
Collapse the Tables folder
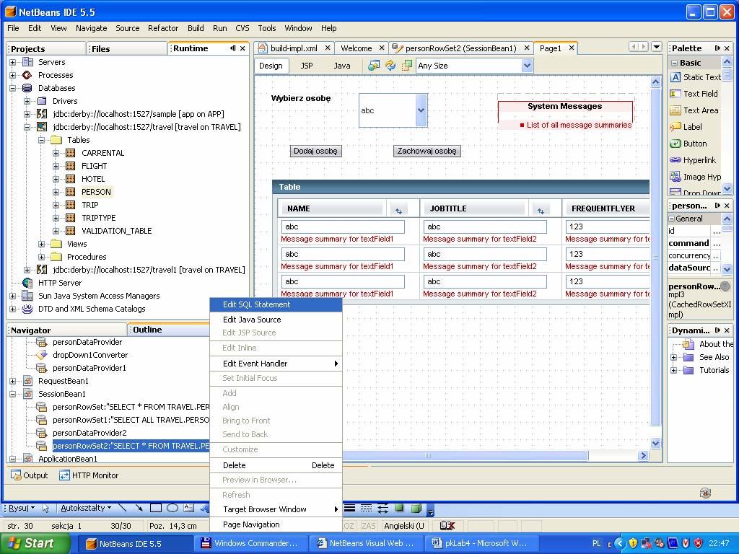[41, 140]
